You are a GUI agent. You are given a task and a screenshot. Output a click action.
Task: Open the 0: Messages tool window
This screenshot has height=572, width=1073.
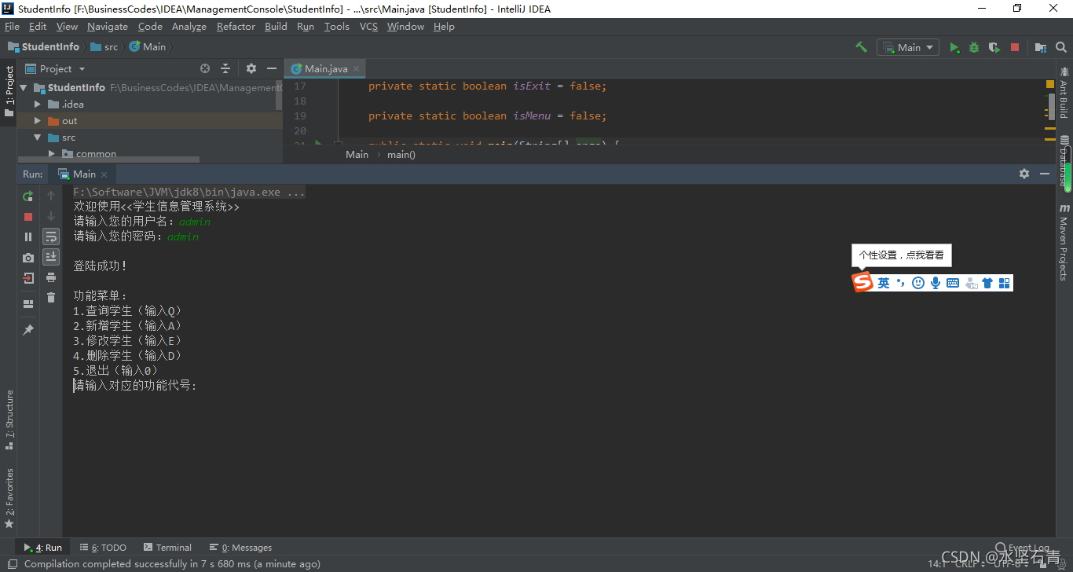click(x=240, y=548)
